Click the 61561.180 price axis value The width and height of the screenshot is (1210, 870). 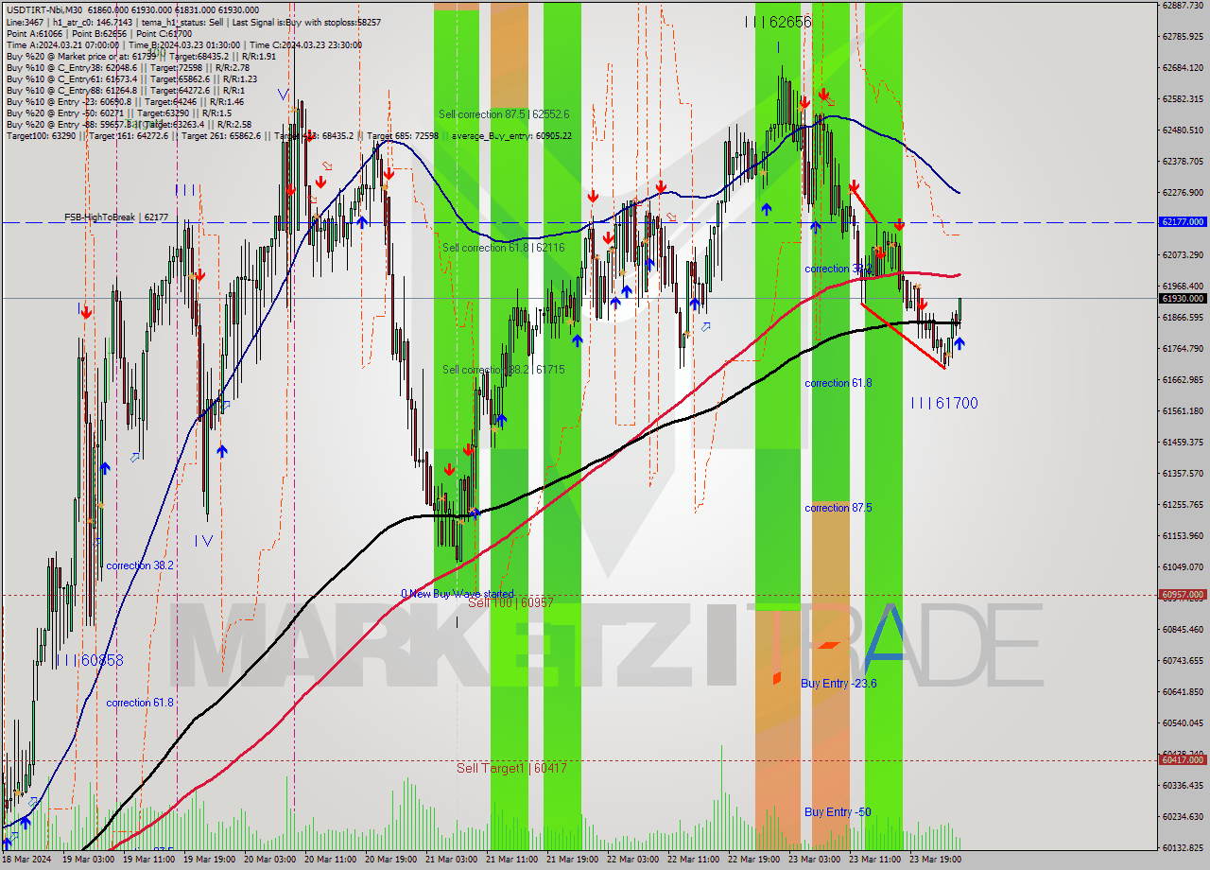point(1182,411)
